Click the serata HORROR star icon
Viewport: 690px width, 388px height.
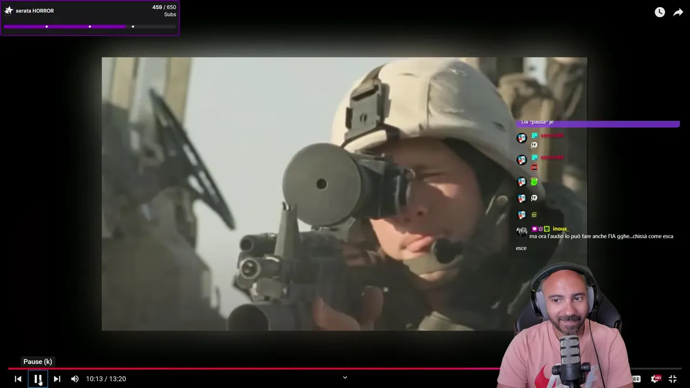coord(9,10)
